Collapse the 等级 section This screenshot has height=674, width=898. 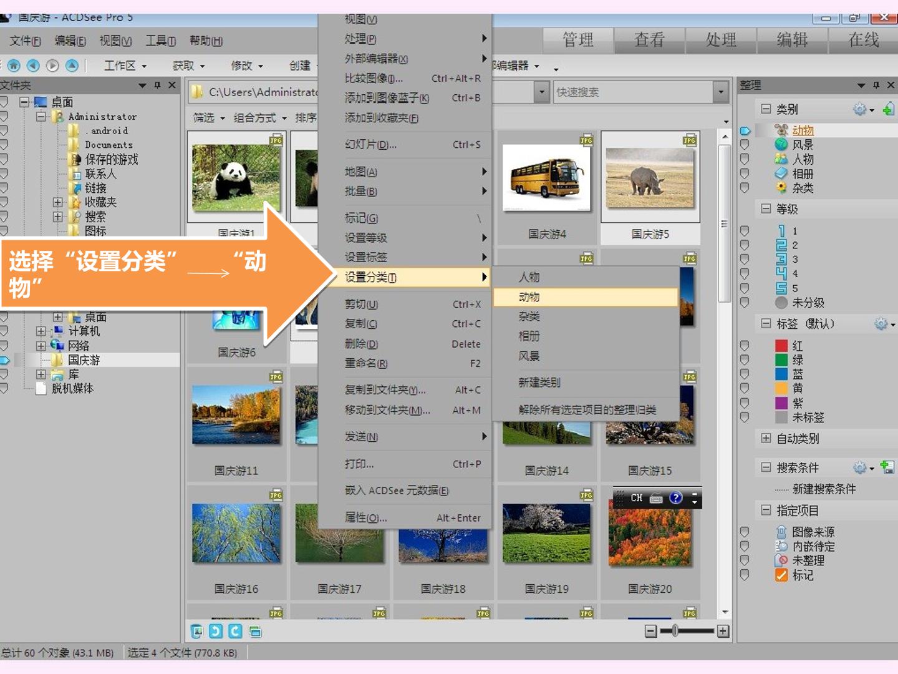coord(766,208)
